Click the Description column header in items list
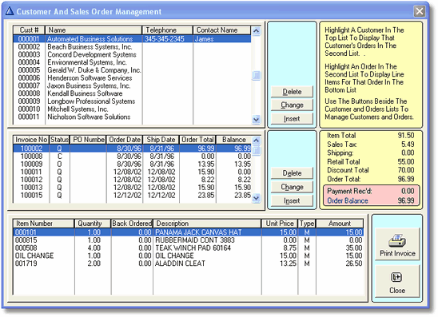 tap(207, 224)
